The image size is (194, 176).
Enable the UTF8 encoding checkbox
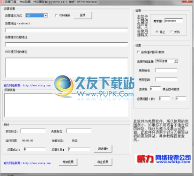click(x=57, y=15)
